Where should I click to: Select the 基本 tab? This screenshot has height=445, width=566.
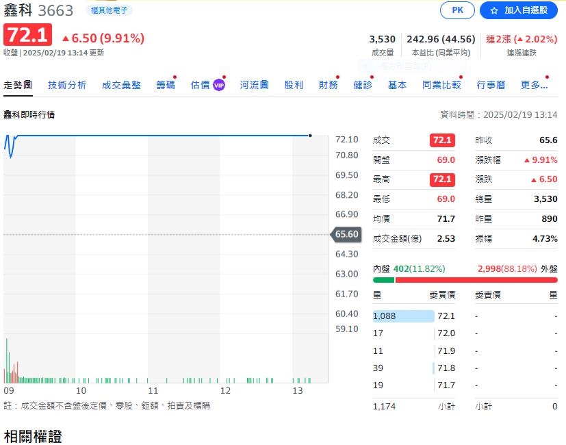[x=397, y=85]
